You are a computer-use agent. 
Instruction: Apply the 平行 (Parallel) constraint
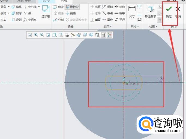[x=120, y=20]
